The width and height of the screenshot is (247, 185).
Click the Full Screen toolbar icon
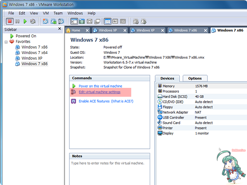click(82, 21)
